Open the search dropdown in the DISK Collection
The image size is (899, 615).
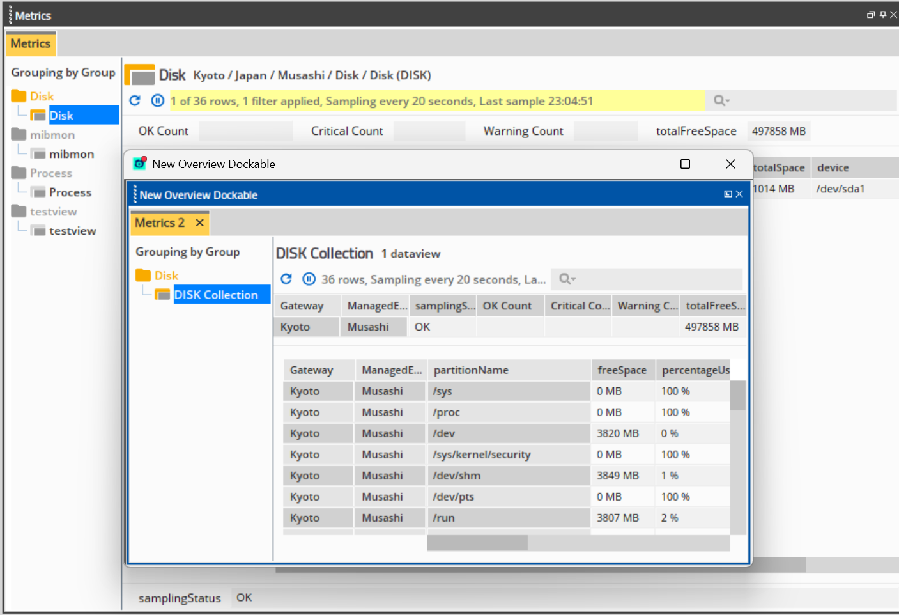click(567, 279)
